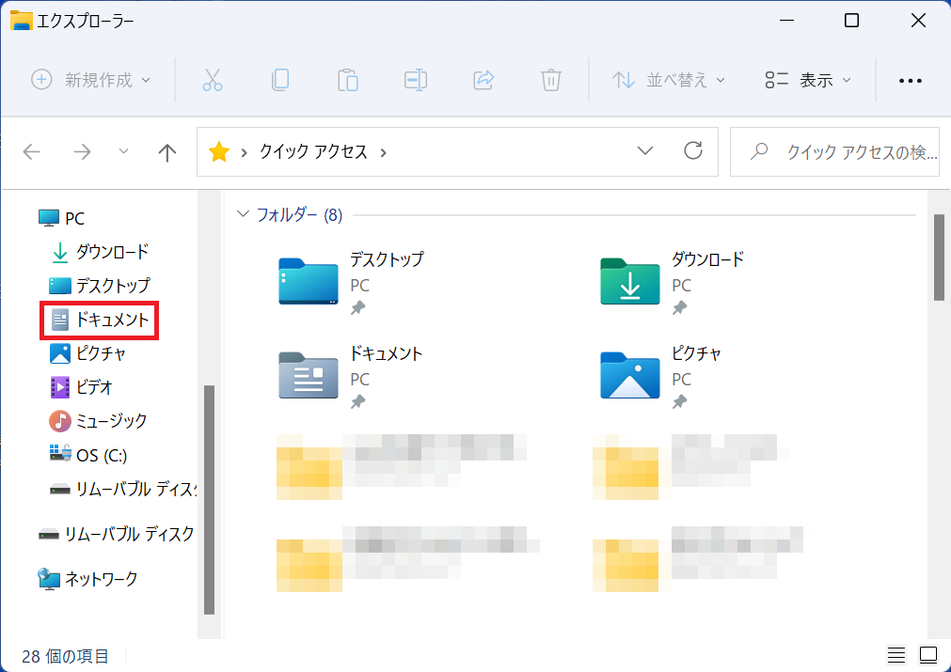
Task: Select top-level リムーバブル ディスク above ネットワーク
Action: click(x=116, y=534)
